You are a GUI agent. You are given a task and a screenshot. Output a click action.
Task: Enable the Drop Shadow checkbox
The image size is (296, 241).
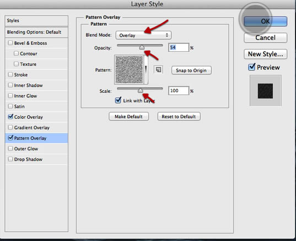point(10,159)
